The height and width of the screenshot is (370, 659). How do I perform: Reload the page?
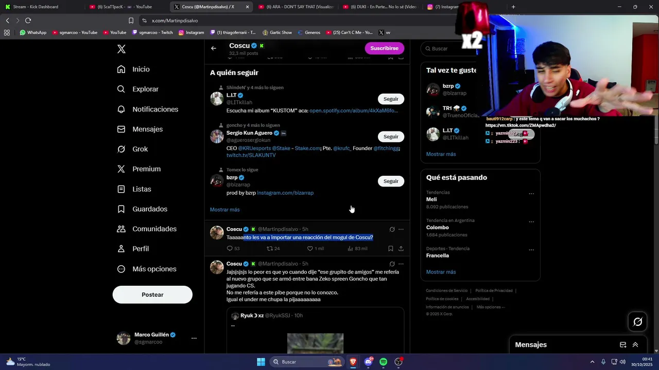tap(28, 21)
